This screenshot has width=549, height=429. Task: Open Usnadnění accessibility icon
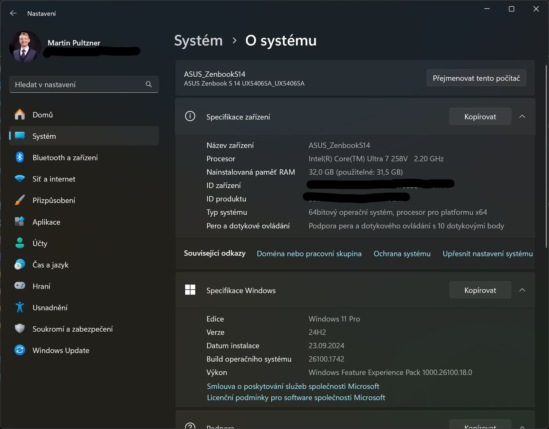coord(20,307)
